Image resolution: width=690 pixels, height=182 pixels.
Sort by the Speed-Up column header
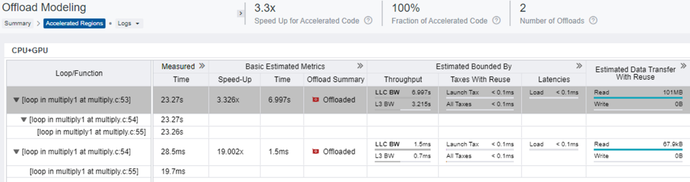(235, 79)
